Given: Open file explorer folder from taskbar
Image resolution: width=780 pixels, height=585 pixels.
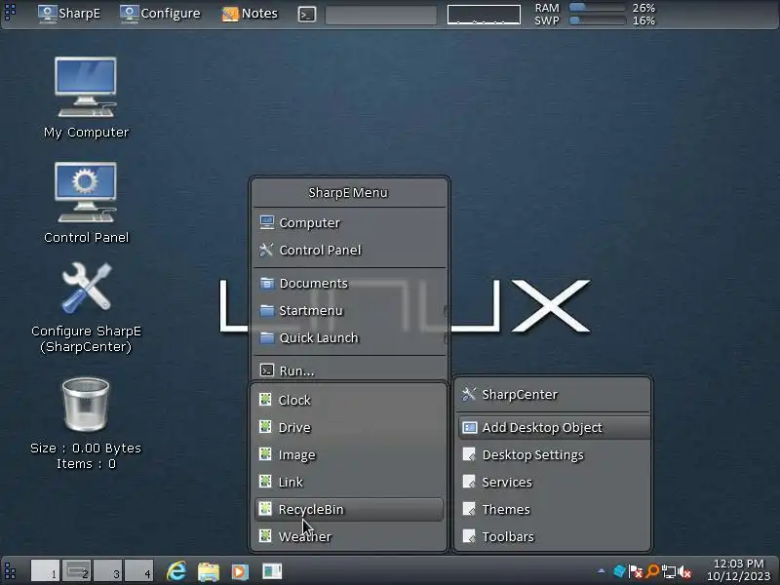Looking at the screenshot, I should 209,571.
